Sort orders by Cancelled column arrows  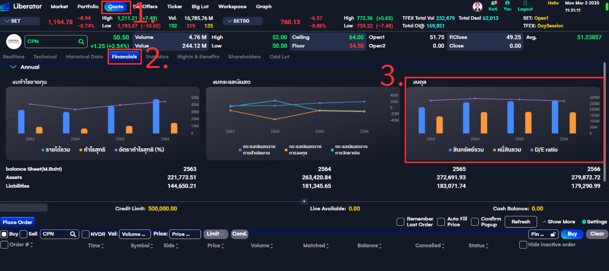click(x=442, y=246)
